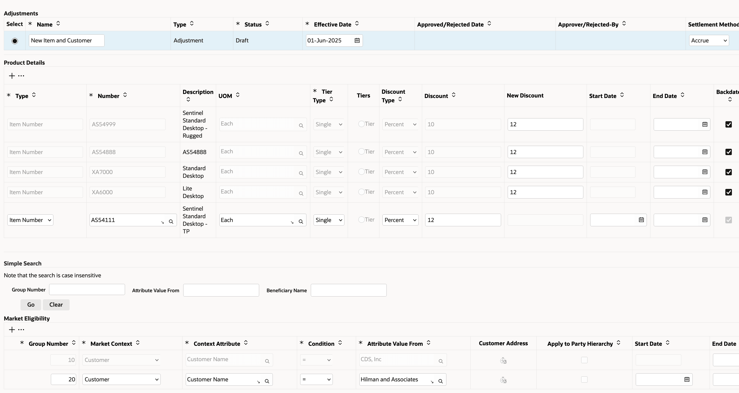Click the Customer Address icon for Hilman and Associates

coord(503,380)
